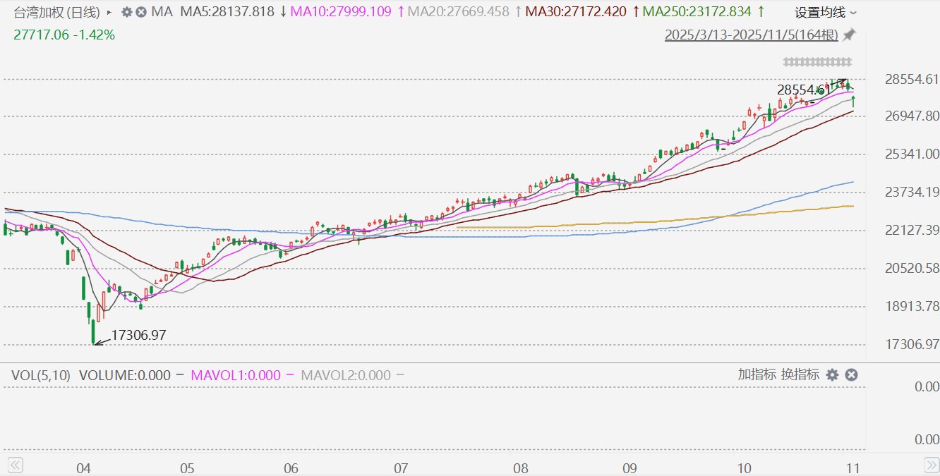Click the 17306.97 low price marker
This screenshot has height=476, width=940.
[138, 336]
